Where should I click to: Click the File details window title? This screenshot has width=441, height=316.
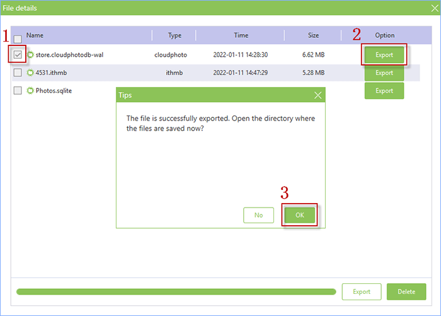tap(20, 8)
